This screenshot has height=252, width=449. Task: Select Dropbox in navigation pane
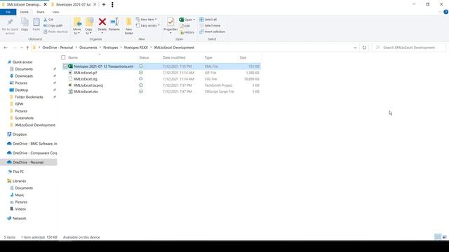20,134
